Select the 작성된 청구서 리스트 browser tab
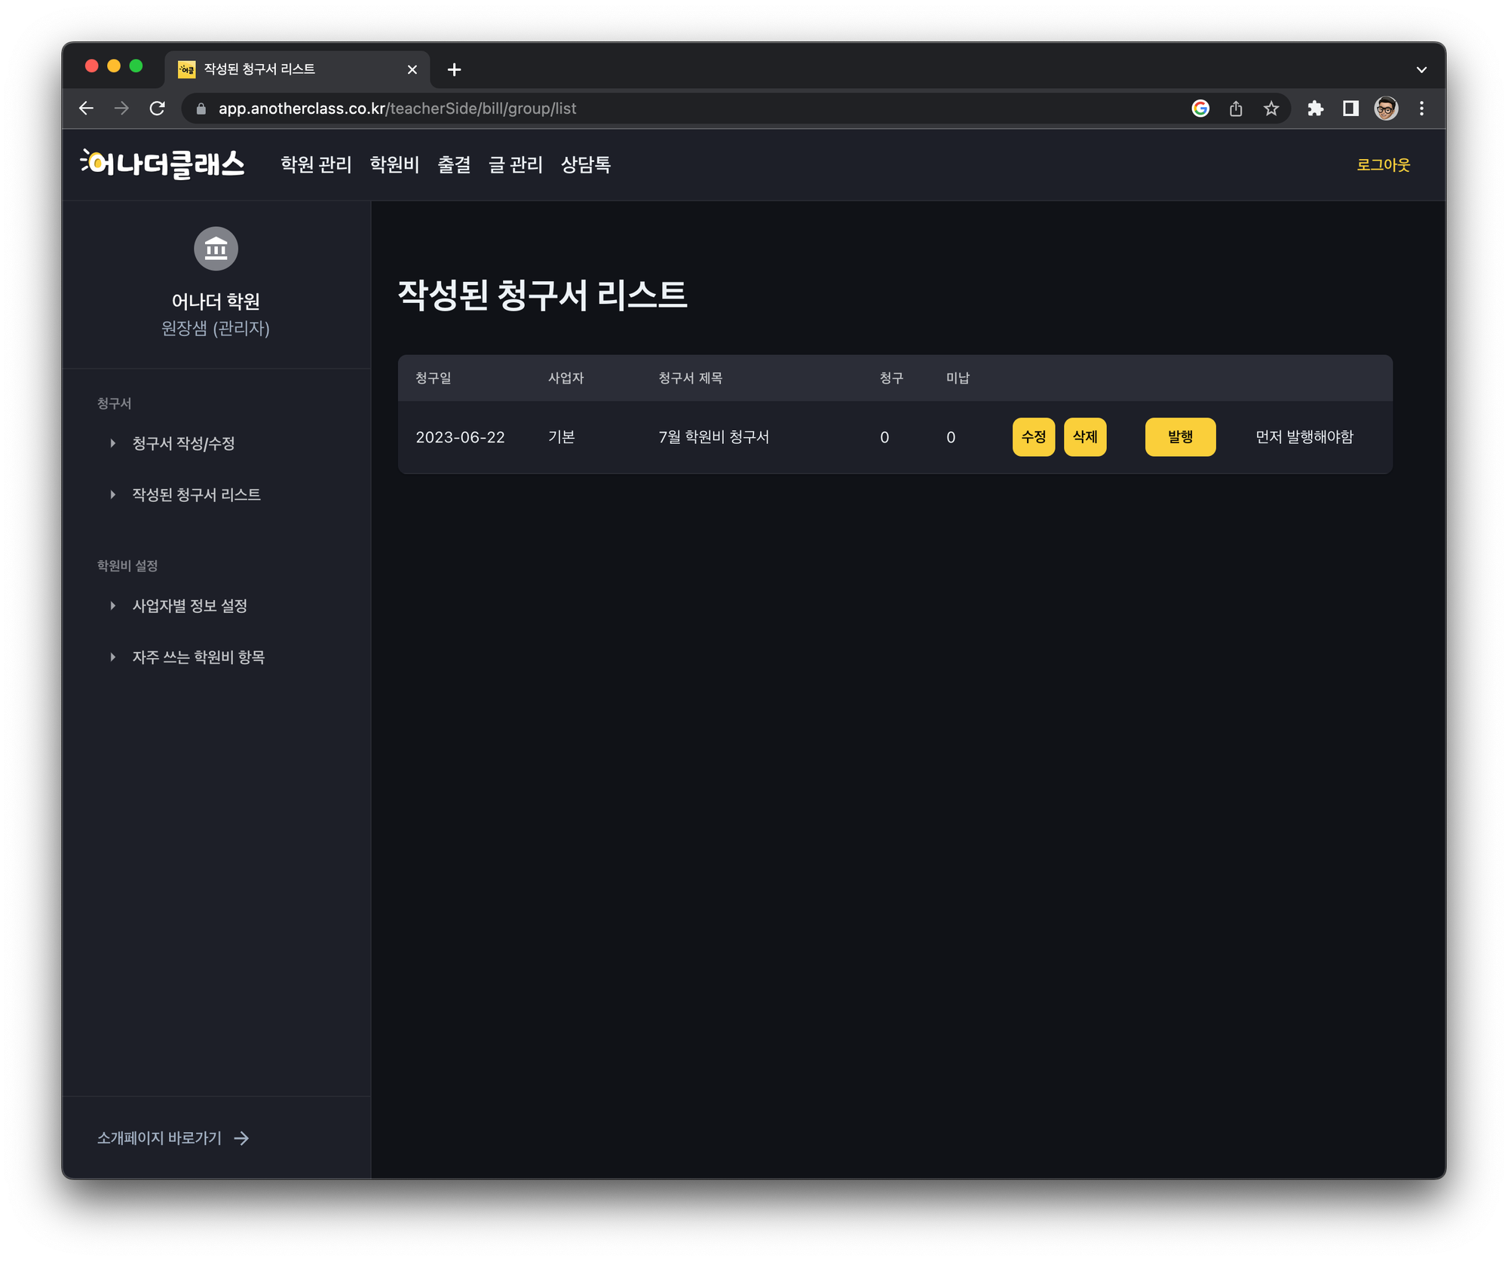The width and height of the screenshot is (1508, 1261). tap(298, 69)
